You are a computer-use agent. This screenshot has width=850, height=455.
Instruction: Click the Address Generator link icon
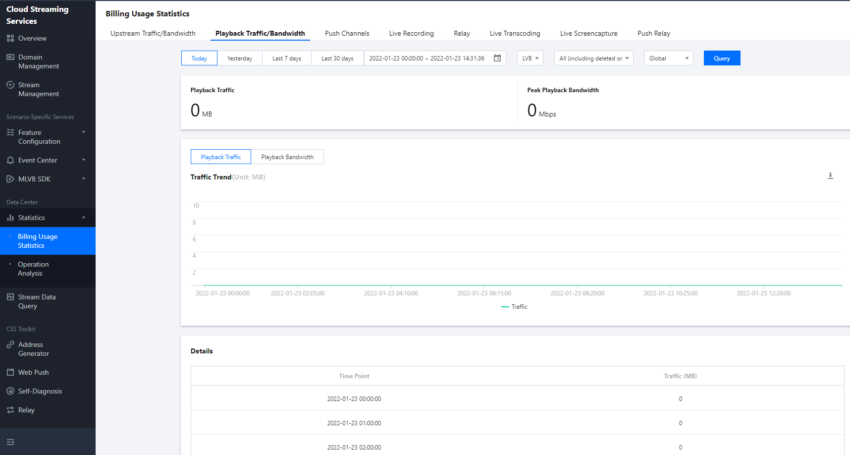pos(10,344)
